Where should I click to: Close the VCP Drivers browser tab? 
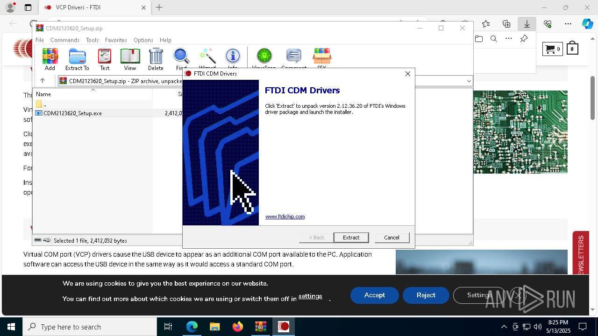(x=143, y=7)
